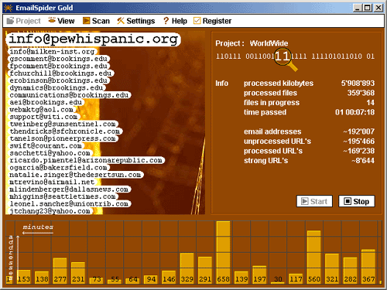
Task: Open the View menu
Action: click(61, 21)
